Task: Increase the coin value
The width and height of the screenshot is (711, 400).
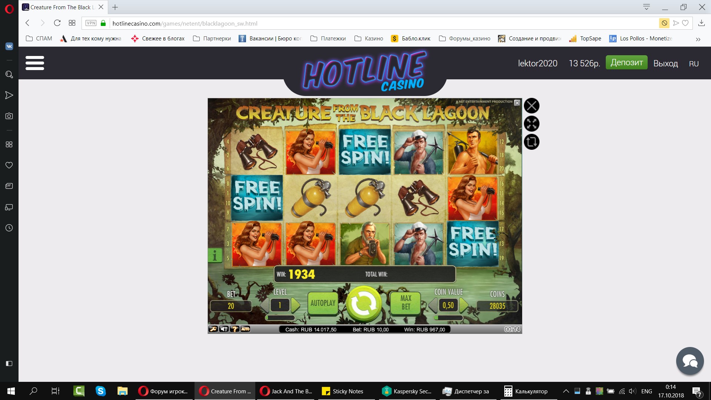Action: click(x=464, y=305)
